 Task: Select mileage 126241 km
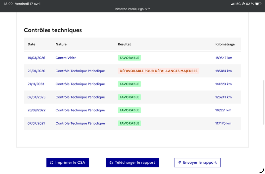tap(223, 97)
